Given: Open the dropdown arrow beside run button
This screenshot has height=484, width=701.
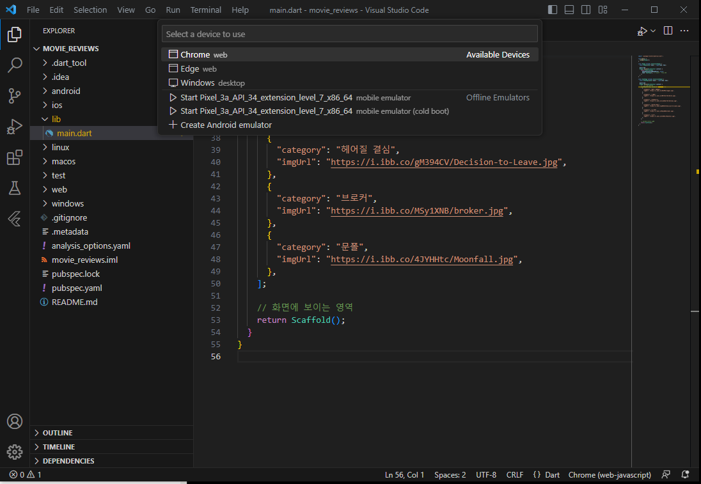Looking at the screenshot, I should (653, 31).
